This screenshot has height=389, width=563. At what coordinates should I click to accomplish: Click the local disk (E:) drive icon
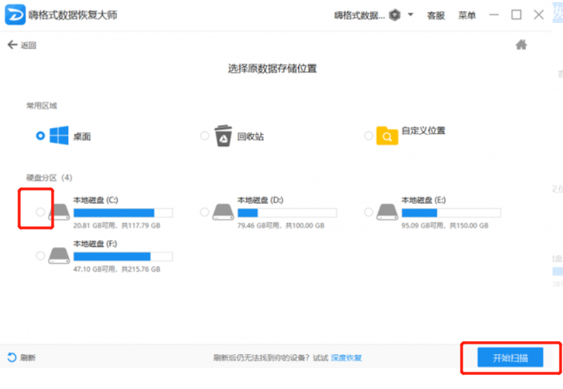(x=387, y=212)
